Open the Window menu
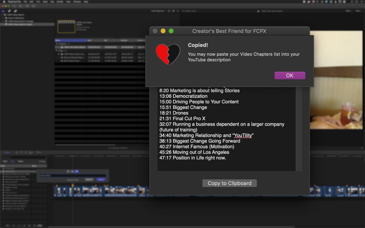The image size is (365, 228). (x=77, y=2)
